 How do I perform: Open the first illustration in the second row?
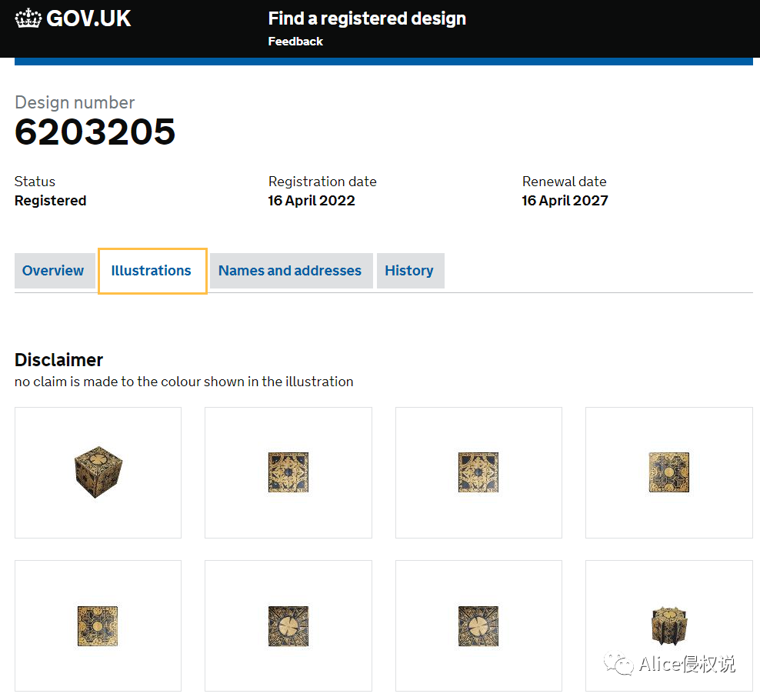(x=98, y=625)
